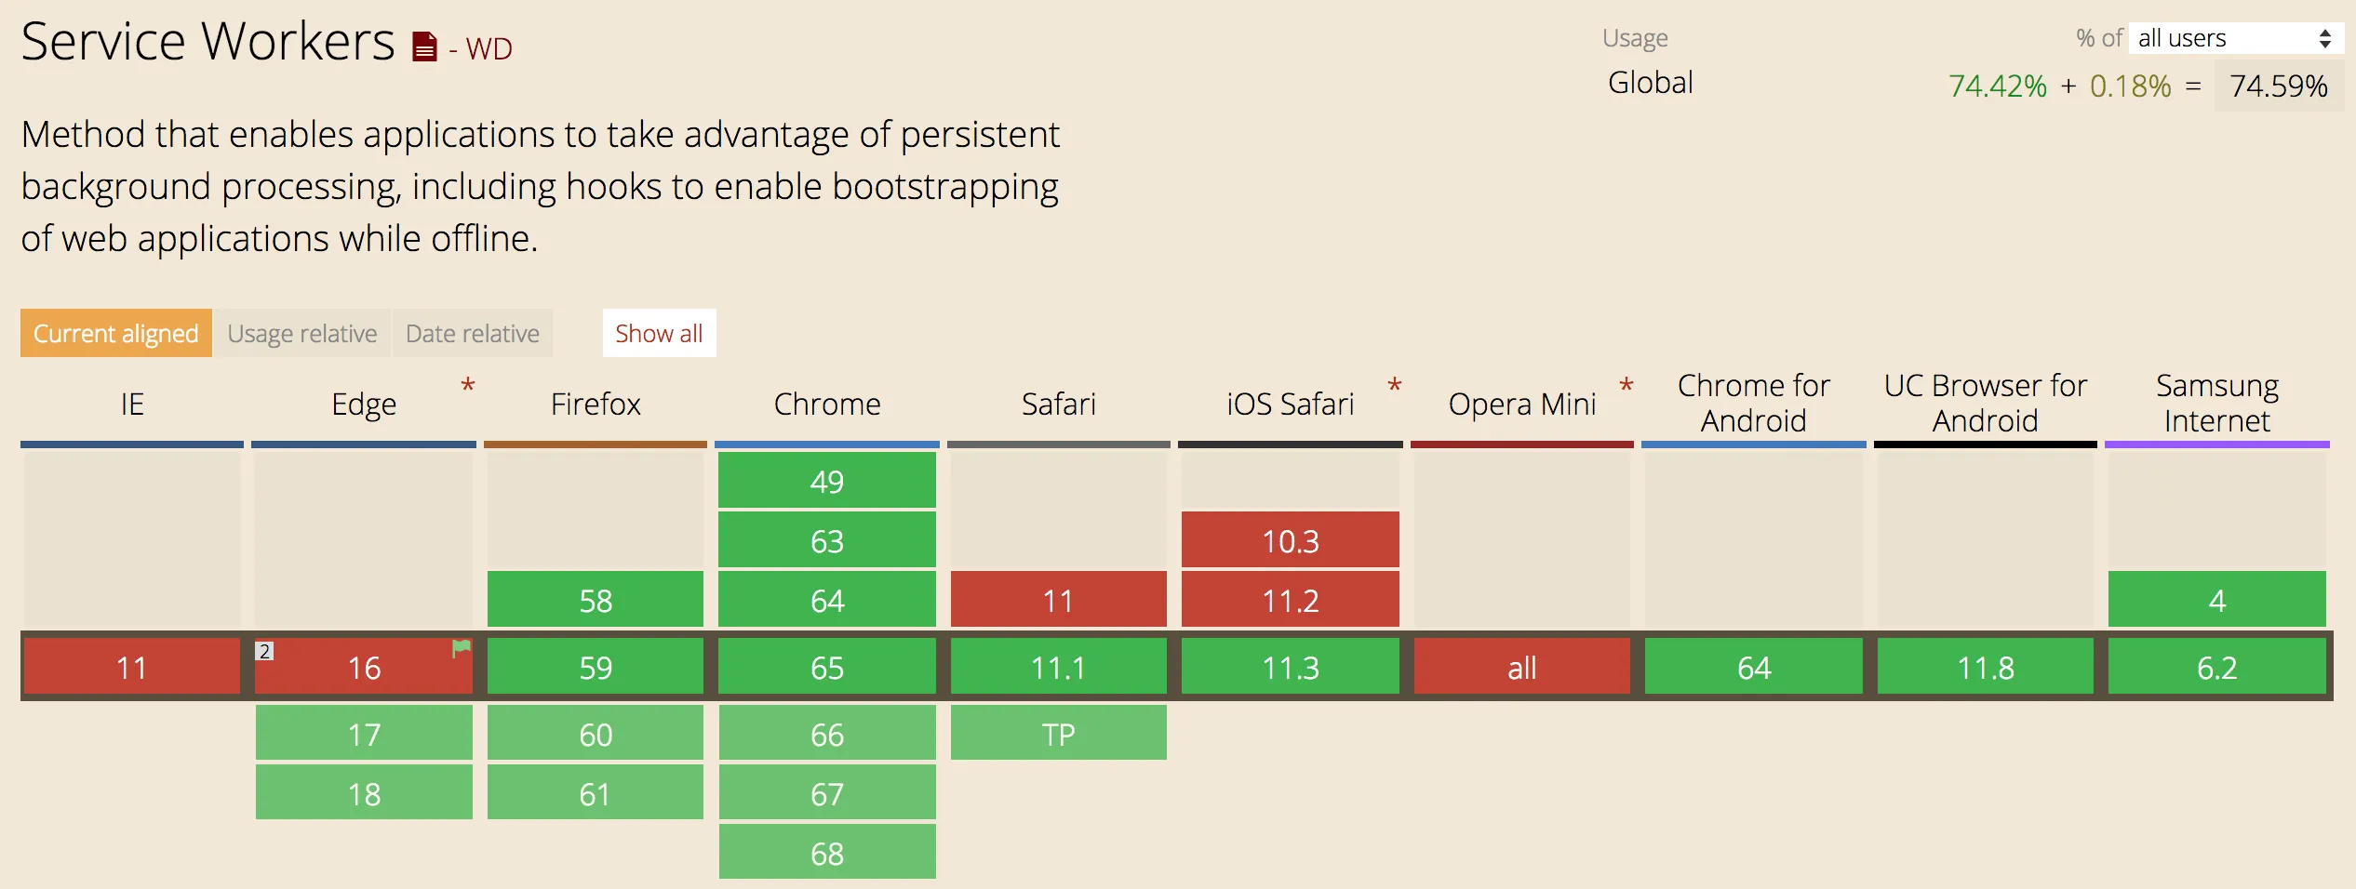Select the iOS Safari 10.3 cell
The width and height of the screenshot is (2356, 889).
[1291, 540]
